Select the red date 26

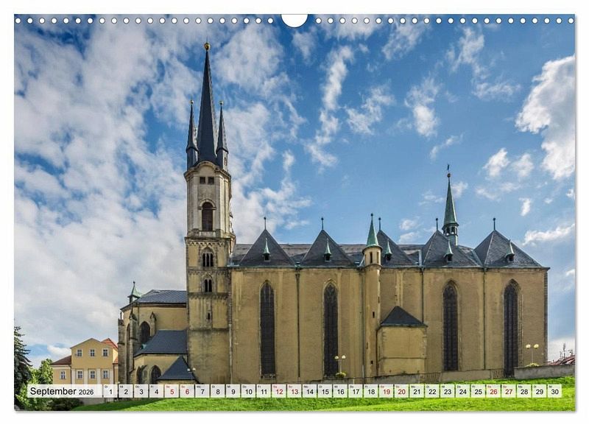(493, 391)
